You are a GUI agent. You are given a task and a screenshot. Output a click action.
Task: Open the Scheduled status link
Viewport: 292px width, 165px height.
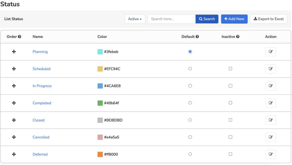42,69
